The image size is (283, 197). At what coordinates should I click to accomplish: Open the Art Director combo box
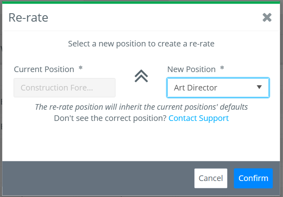[x=218, y=88]
